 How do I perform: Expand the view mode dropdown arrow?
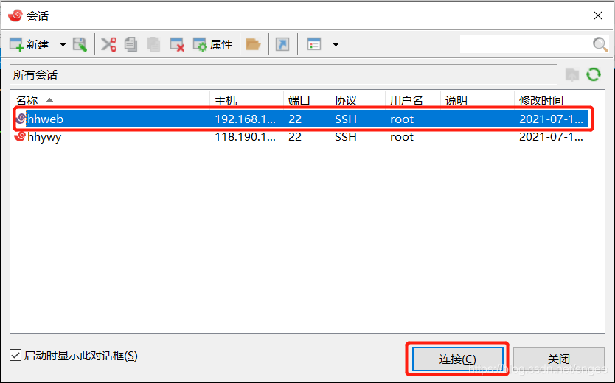pos(336,45)
